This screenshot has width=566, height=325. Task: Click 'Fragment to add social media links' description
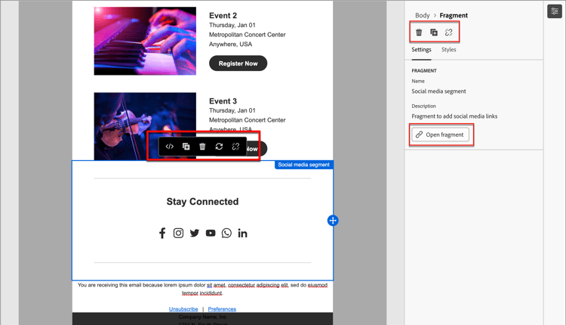coord(454,116)
